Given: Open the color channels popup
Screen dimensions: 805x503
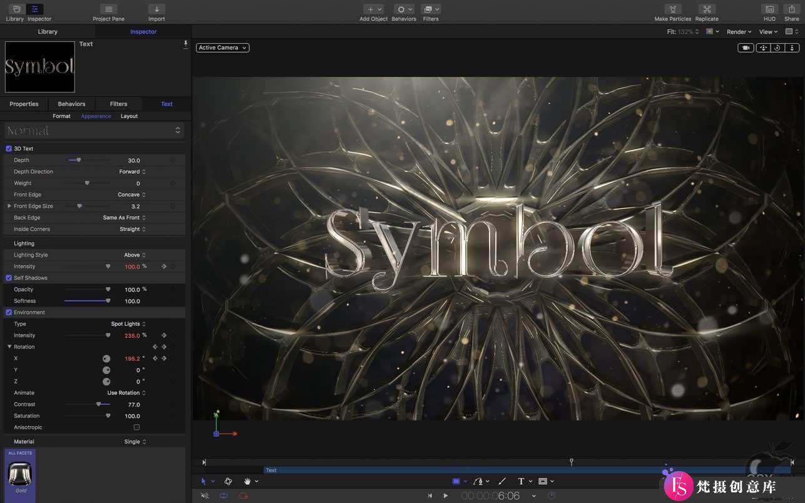Looking at the screenshot, I should [x=712, y=32].
